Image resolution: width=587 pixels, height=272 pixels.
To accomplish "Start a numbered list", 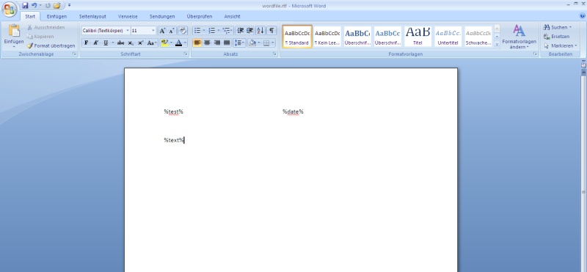I will [x=211, y=31].
